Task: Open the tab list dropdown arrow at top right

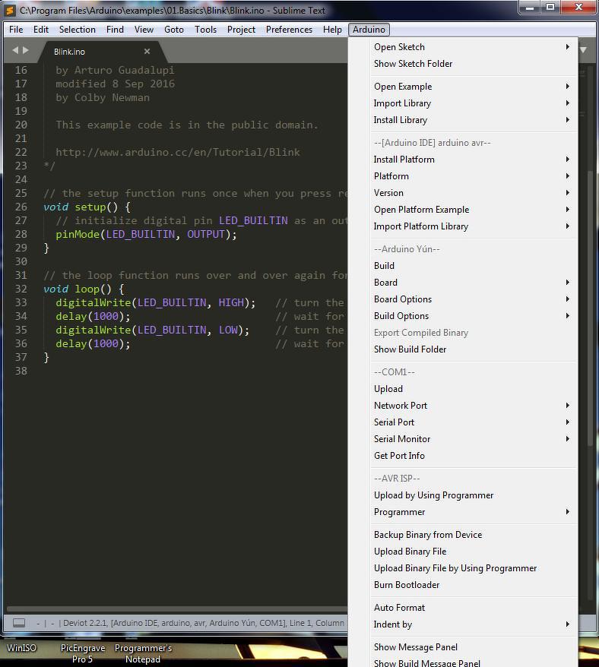Action: 583,50
